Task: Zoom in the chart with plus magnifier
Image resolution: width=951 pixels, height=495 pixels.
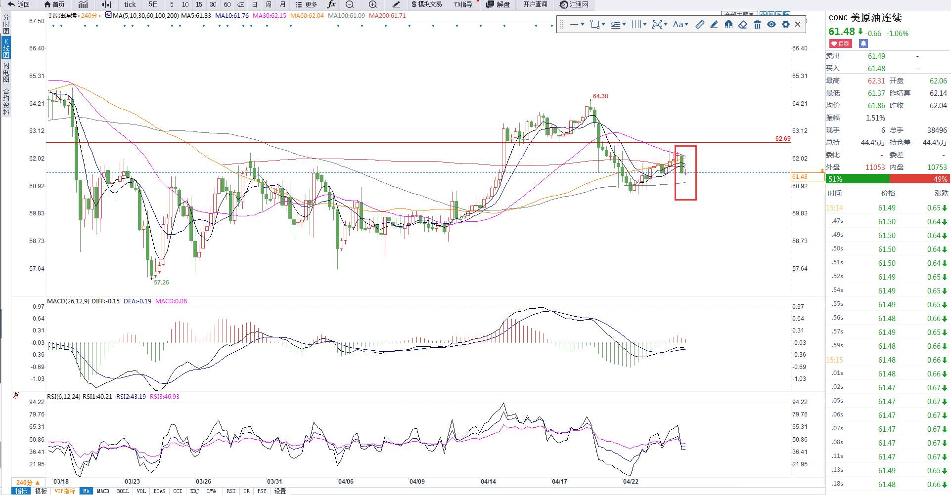Action: coord(373,4)
